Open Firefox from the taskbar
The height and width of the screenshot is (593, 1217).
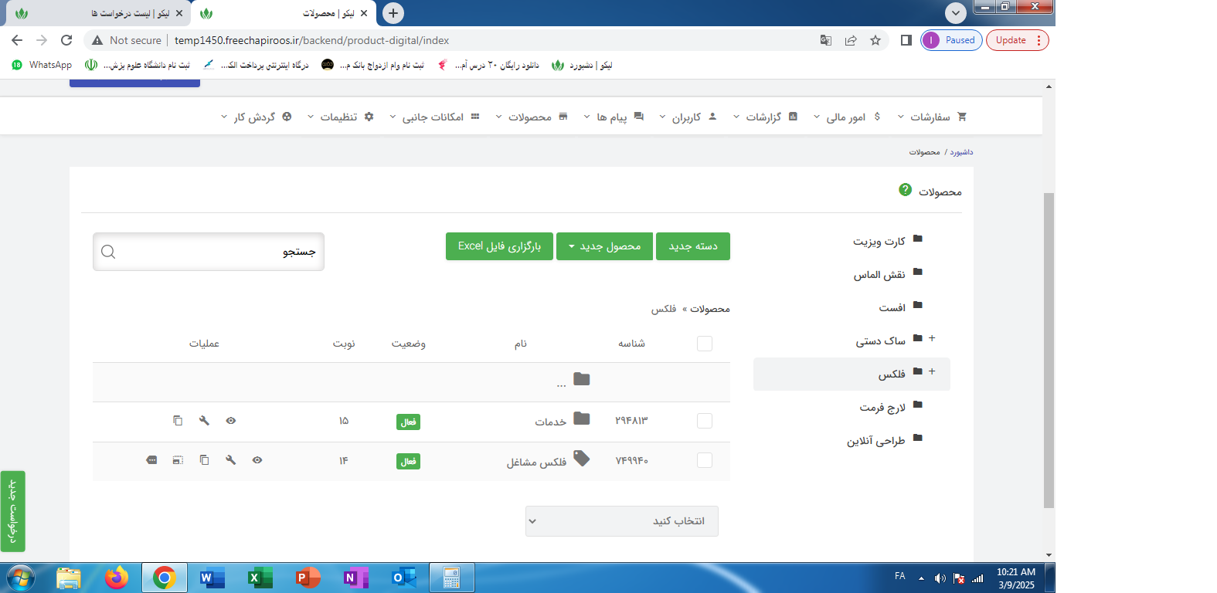point(117,578)
